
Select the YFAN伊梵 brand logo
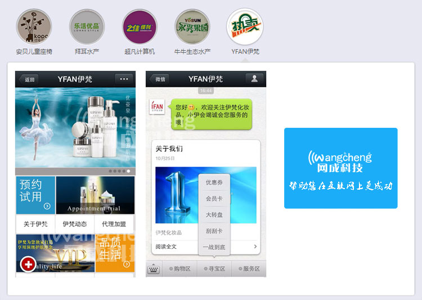(245, 27)
